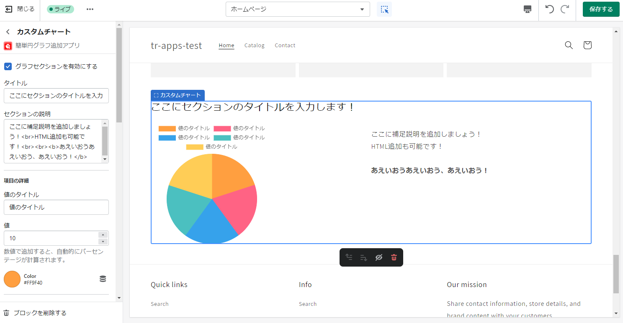The image size is (623, 323).
Task: Click the undo arrow icon
Action: tap(549, 9)
